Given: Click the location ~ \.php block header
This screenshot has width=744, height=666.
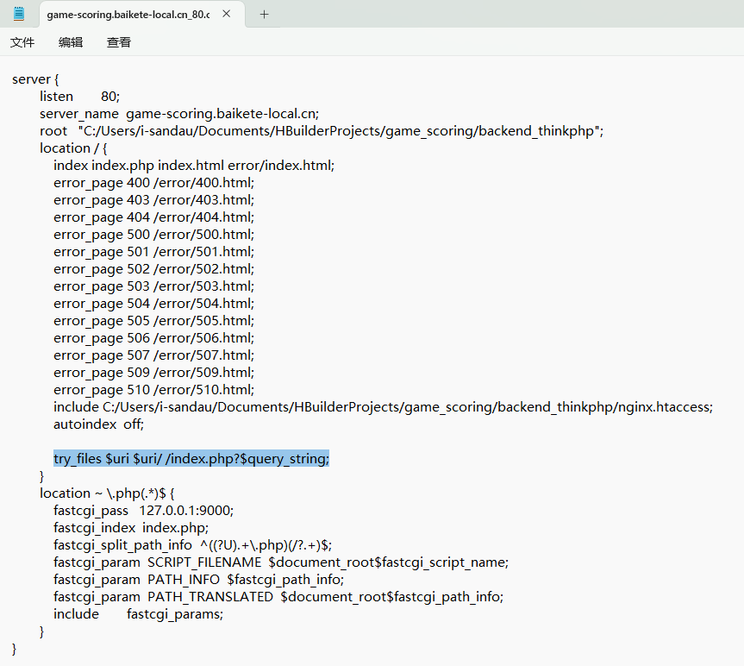Looking at the screenshot, I should pyautogui.click(x=107, y=493).
